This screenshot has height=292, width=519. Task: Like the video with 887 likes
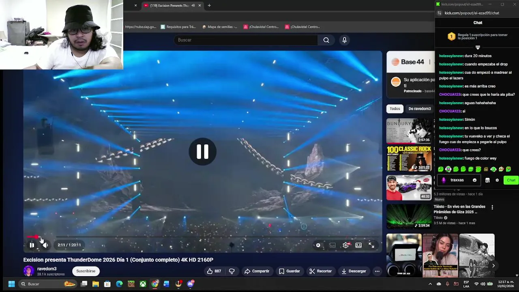pyautogui.click(x=214, y=271)
